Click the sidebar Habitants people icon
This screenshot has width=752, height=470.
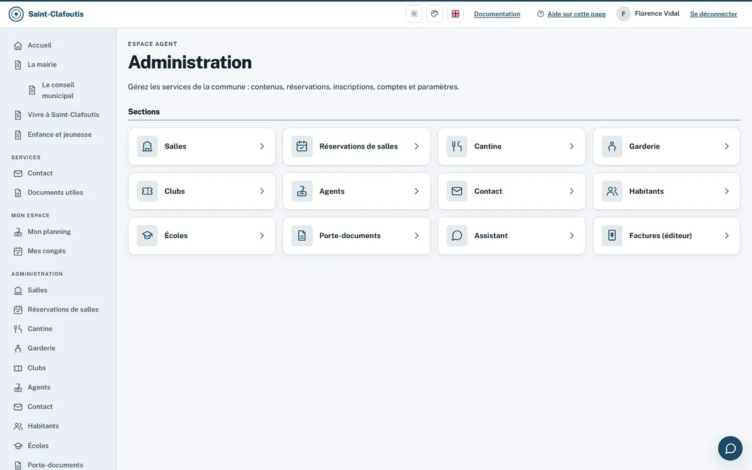coord(18,426)
